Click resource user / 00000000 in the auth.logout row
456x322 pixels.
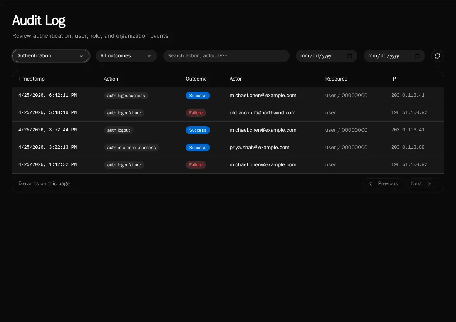tap(346, 130)
